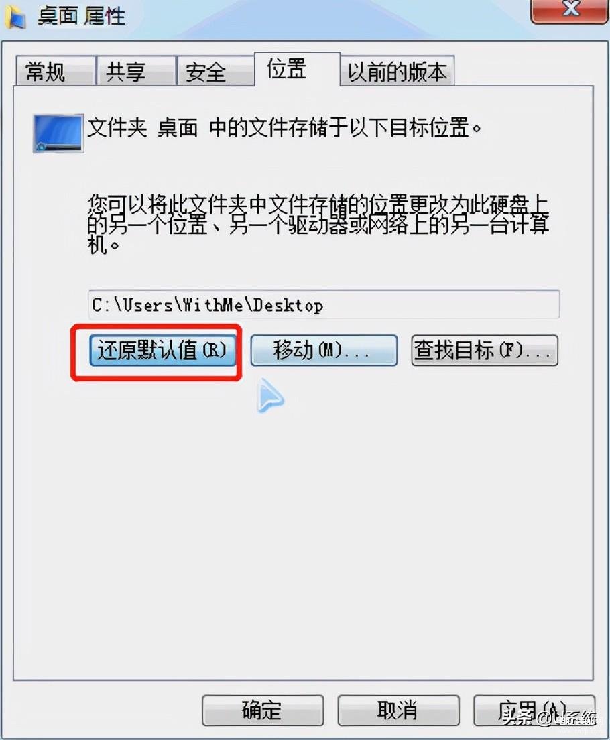
Task: Click the 头条 watermark text
Action: (x=518, y=718)
